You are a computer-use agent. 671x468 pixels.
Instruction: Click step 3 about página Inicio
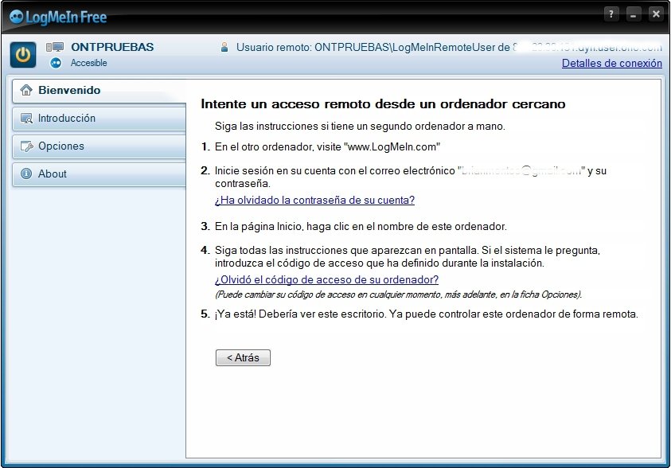click(361, 226)
